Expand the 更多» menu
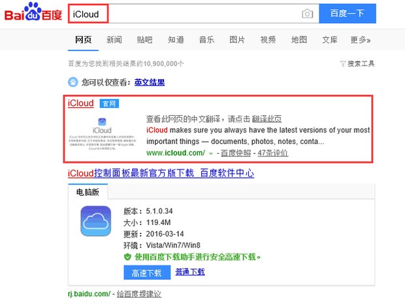The width and height of the screenshot is (405, 306). [361, 40]
